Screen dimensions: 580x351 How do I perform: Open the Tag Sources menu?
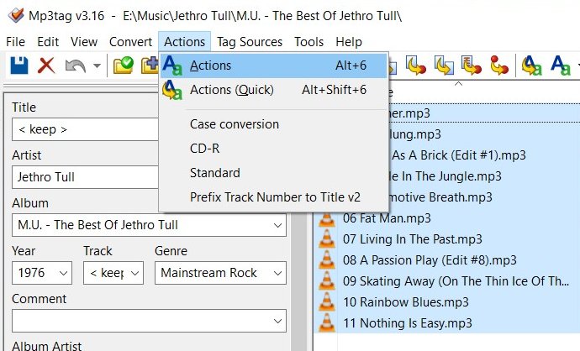pyautogui.click(x=250, y=42)
